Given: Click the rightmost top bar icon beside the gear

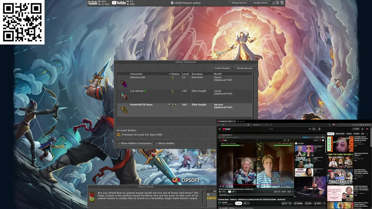Looking at the screenshot, I should click(x=282, y=3).
